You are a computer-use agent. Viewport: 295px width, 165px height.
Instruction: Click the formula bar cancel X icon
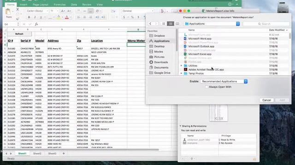[24, 24]
